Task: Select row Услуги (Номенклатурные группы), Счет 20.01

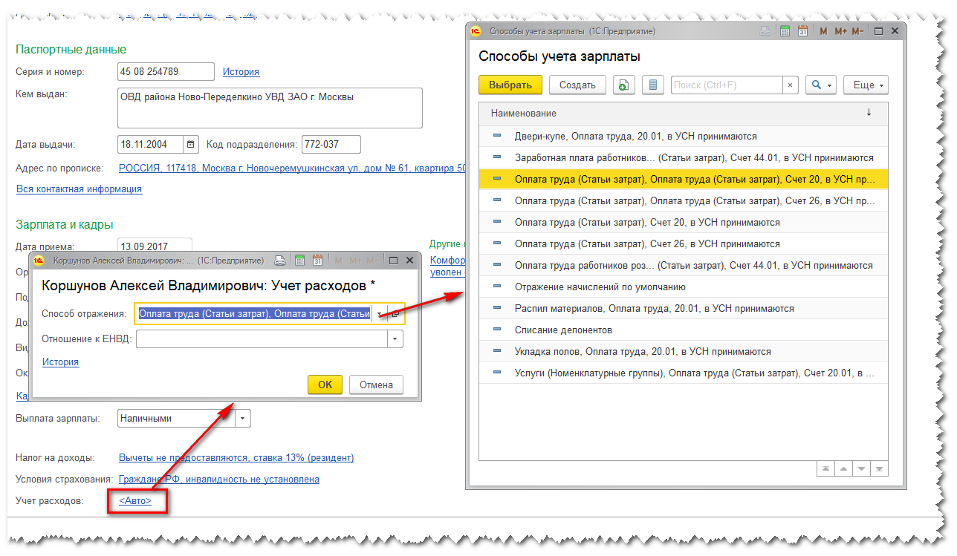Action: 684,373
